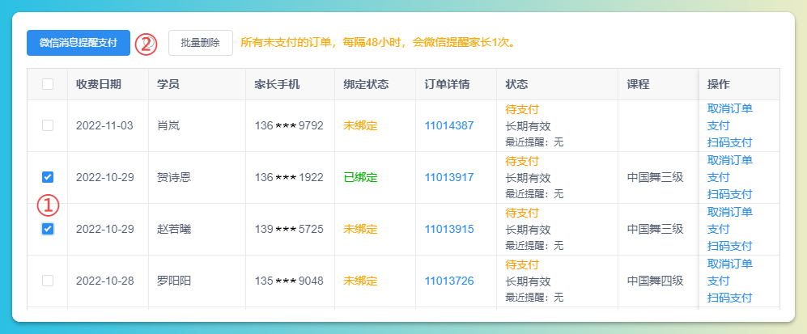Click the 微信消息提醒支付 button
This screenshot has width=807, height=334.
(79, 43)
